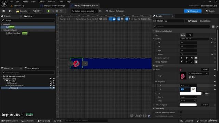The image size is (219, 123).
Task: Click the right arrow handle beside image
Action: [85, 64]
